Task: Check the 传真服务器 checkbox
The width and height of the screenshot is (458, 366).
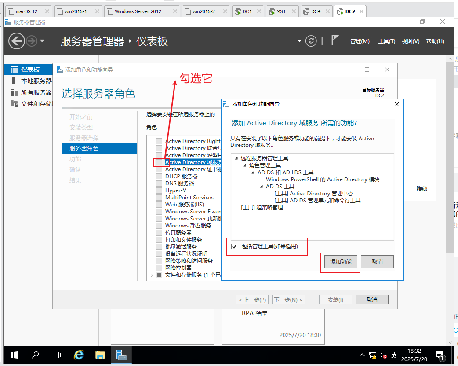Action: 159,232
